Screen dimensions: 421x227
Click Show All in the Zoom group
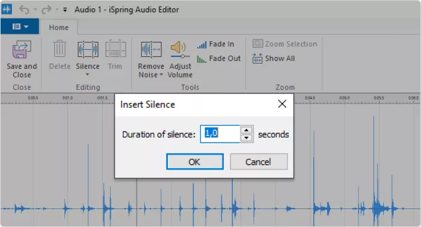[x=273, y=58]
